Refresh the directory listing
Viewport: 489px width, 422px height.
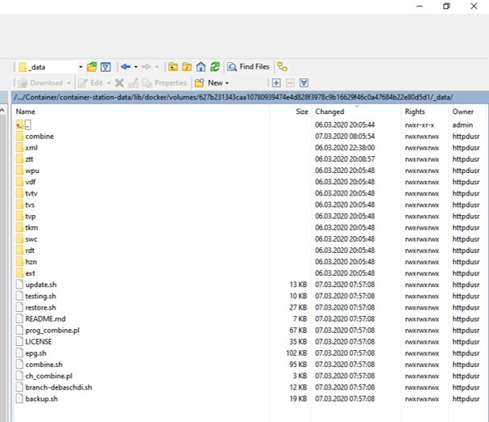tap(215, 66)
